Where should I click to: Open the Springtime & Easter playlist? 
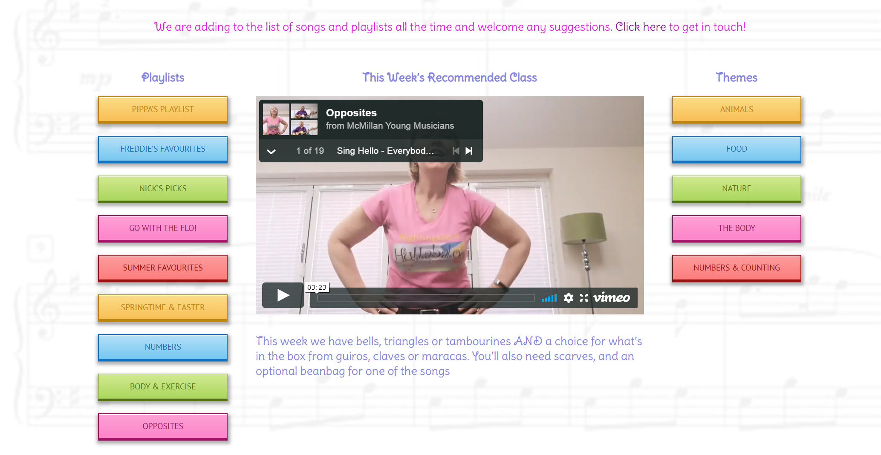[x=163, y=308]
